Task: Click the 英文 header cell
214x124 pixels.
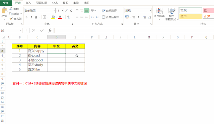Action: pyautogui.click(x=75, y=46)
